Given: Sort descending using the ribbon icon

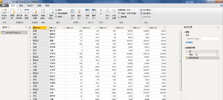Looking at the screenshot, I should click(x=101, y=13).
